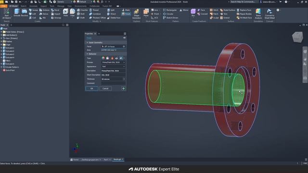Open the Appearance dropdown
Image resolution: width=308 pixels, height=173 pixels.
tap(113, 66)
